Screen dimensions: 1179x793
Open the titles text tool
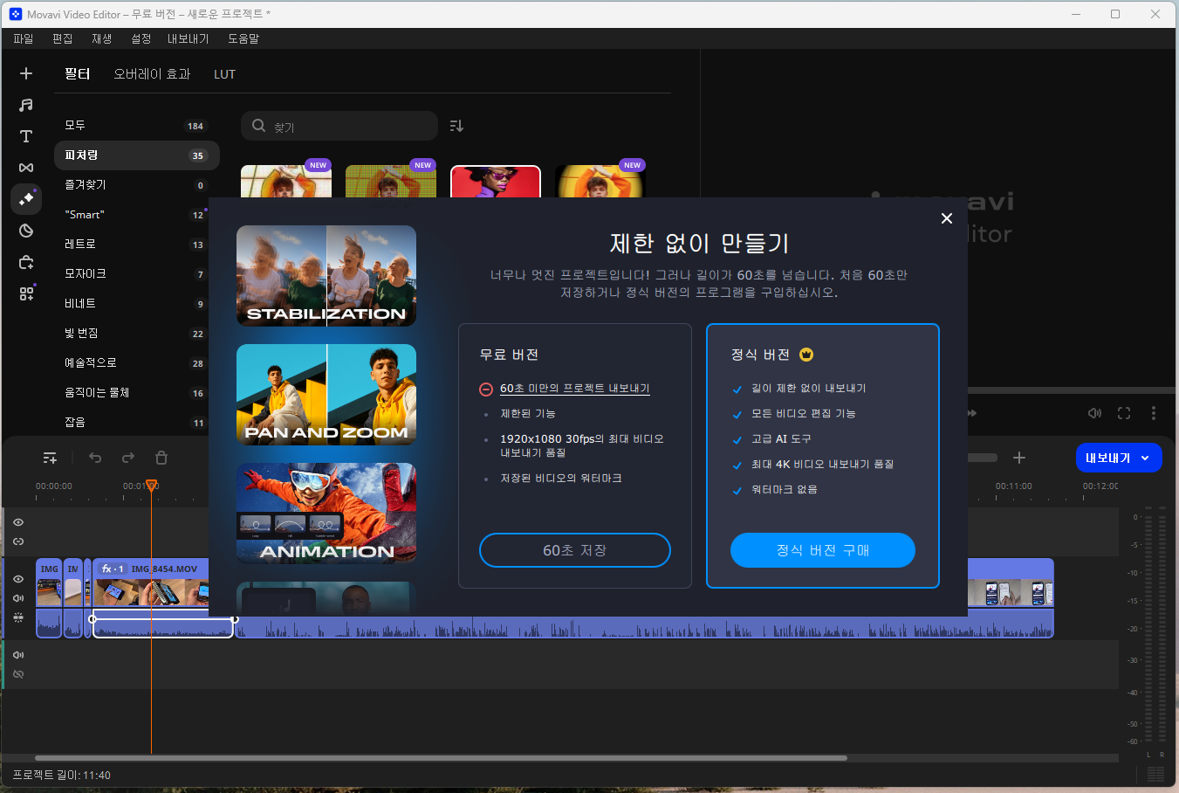coord(26,136)
